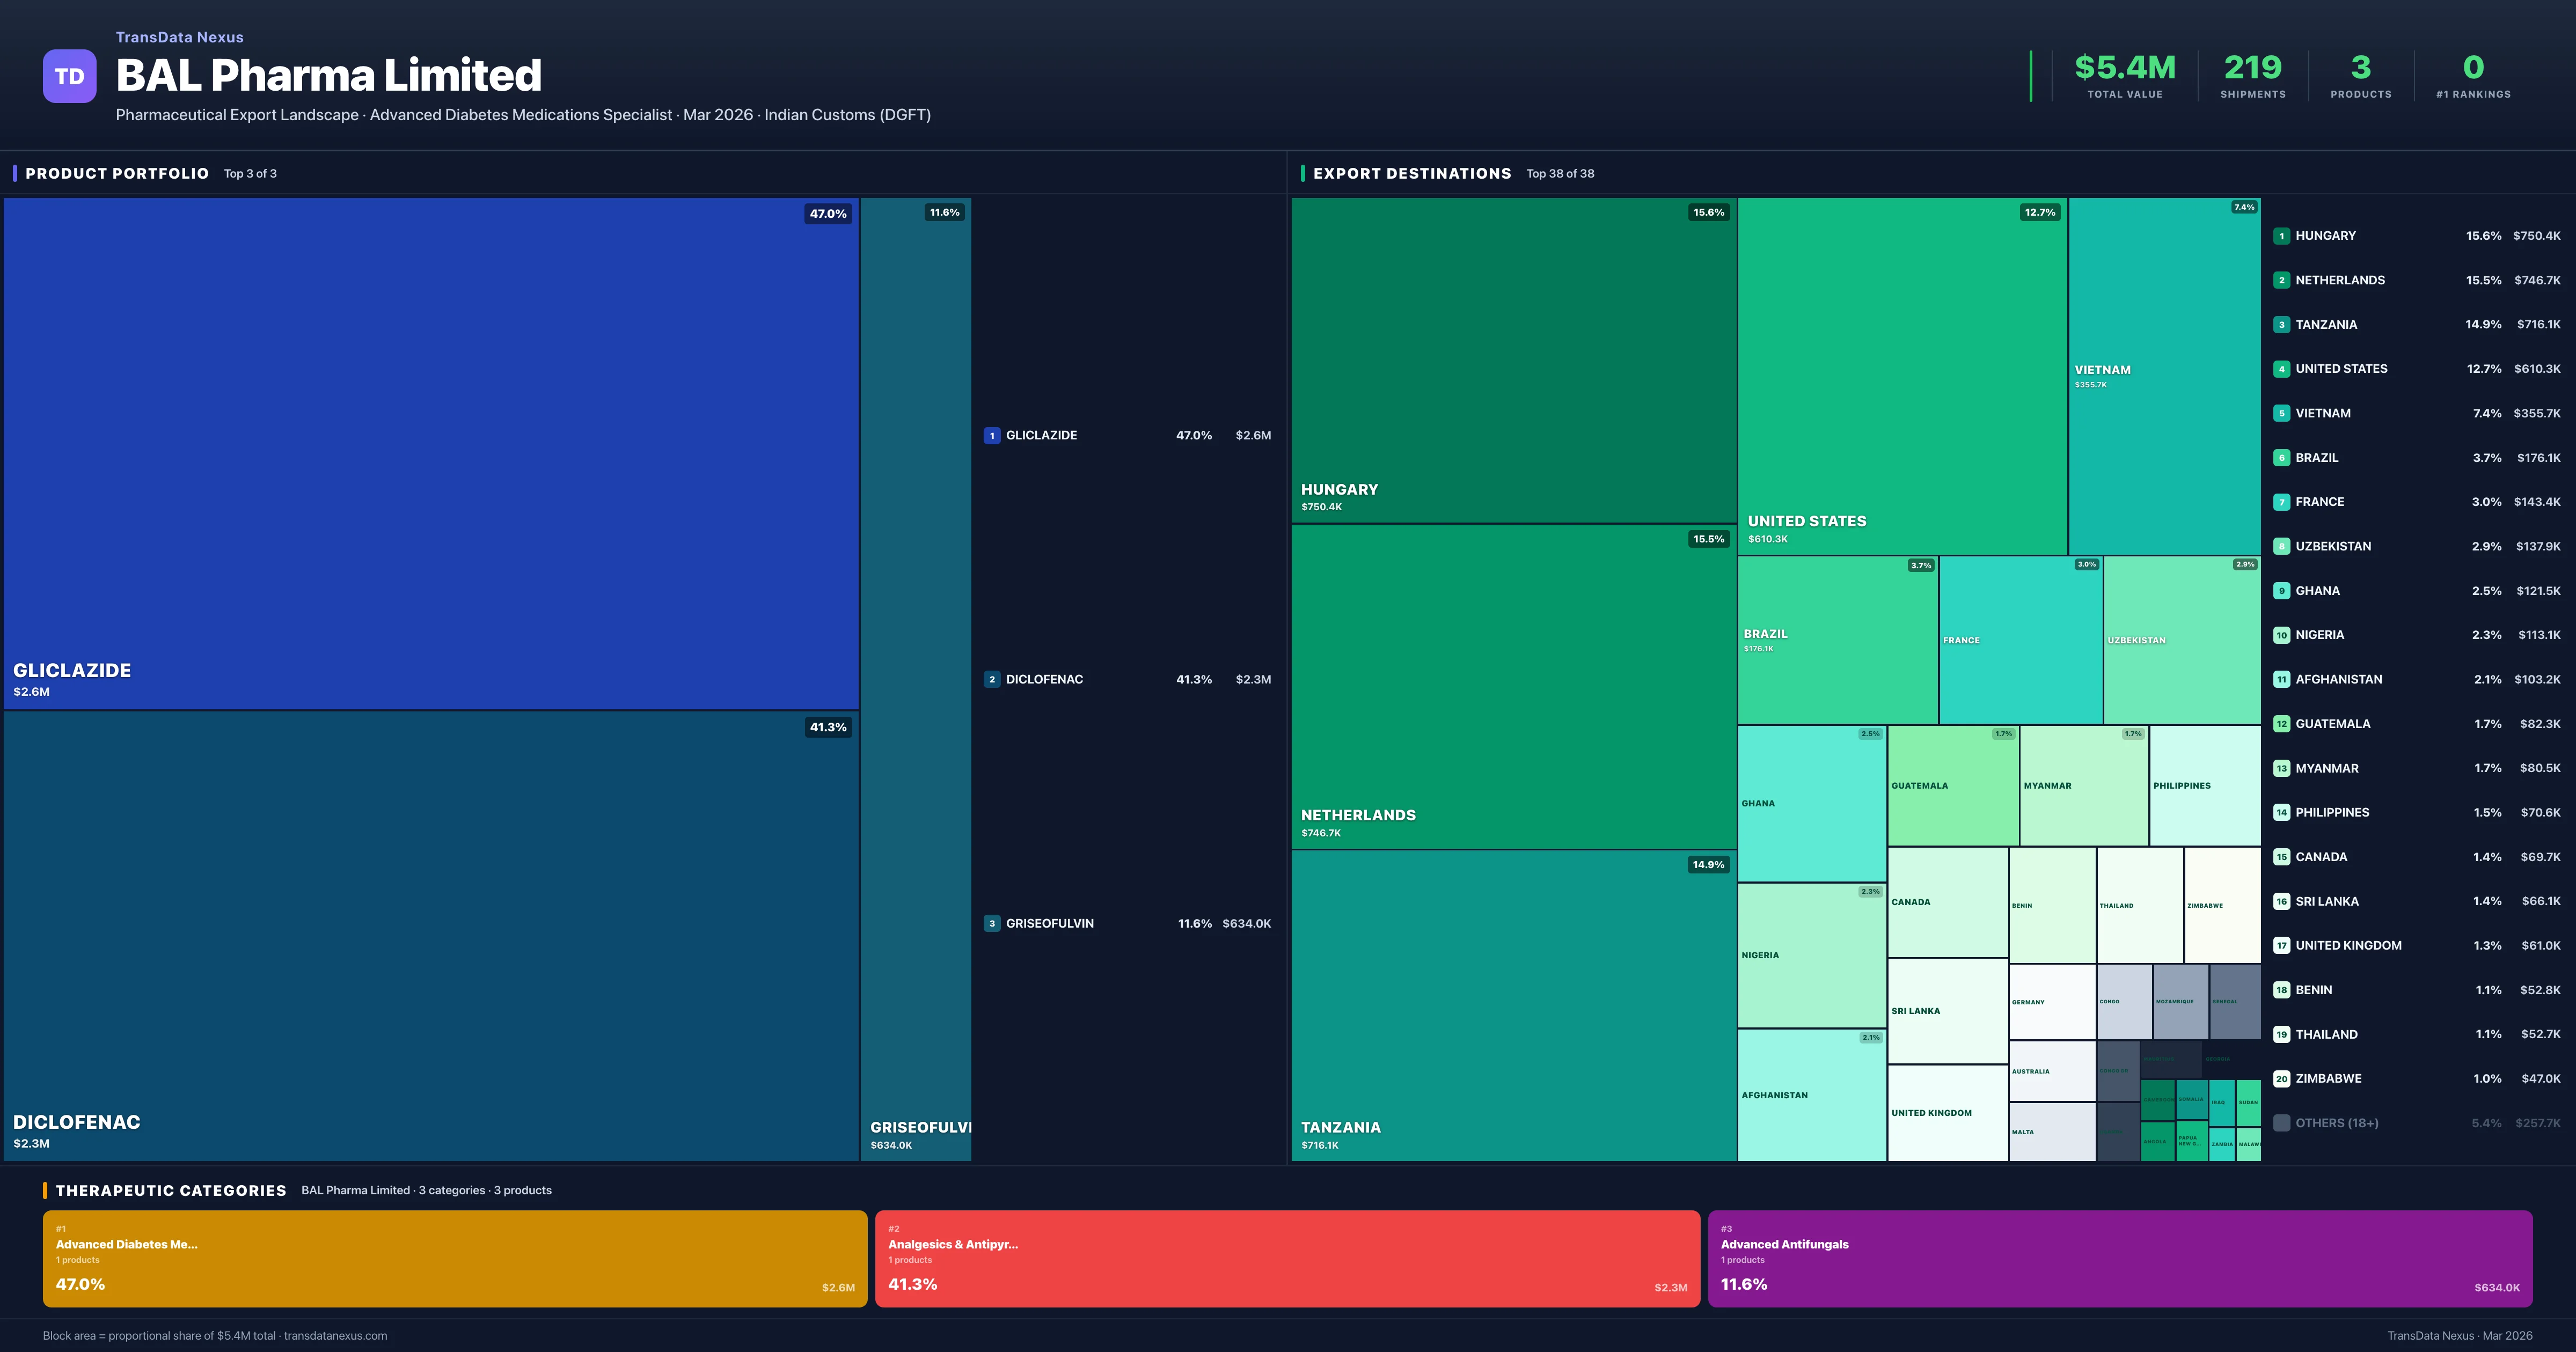This screenshot has height=1352, width=2576.
Task: Select the #4 badge next to UNITED STATES
Action: click(2282, 368)
